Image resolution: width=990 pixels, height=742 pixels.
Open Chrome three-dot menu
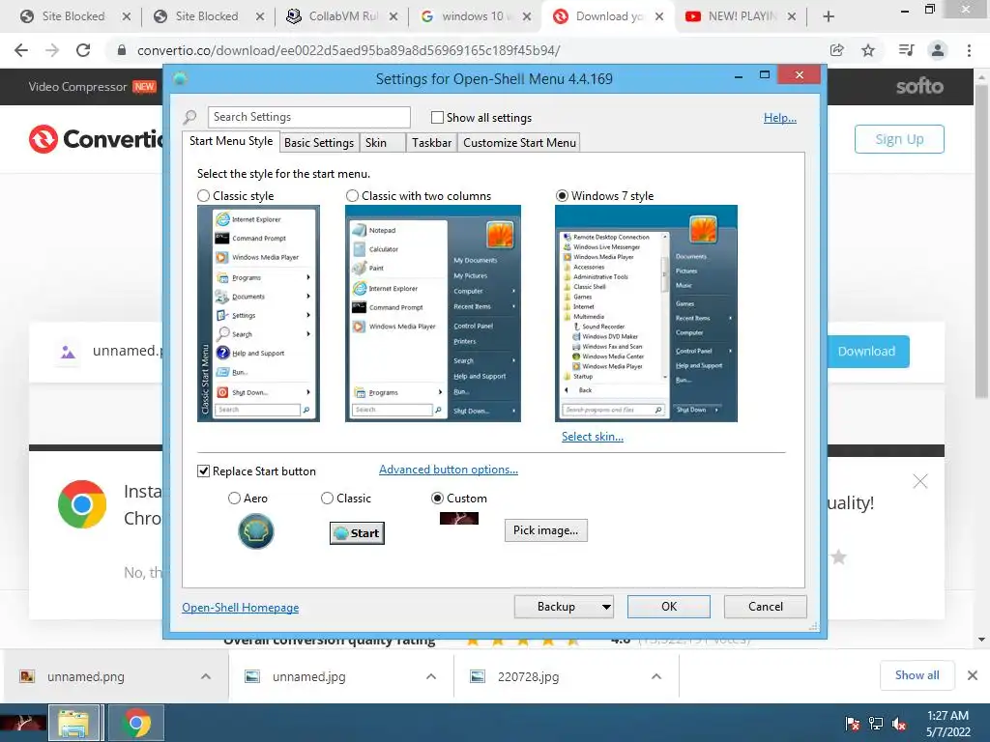[969, 50]
